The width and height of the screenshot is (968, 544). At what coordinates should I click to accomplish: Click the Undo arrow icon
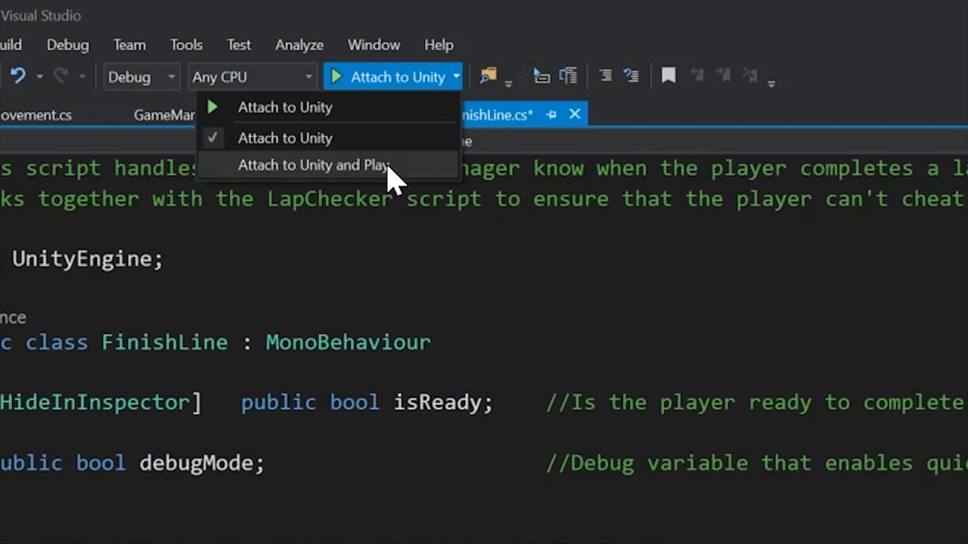coord(17,76)
